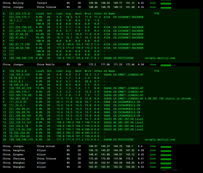Click truncated PTR 5.30.207.183.static.js.chinam
203x173 pixels.
[170, 98]
